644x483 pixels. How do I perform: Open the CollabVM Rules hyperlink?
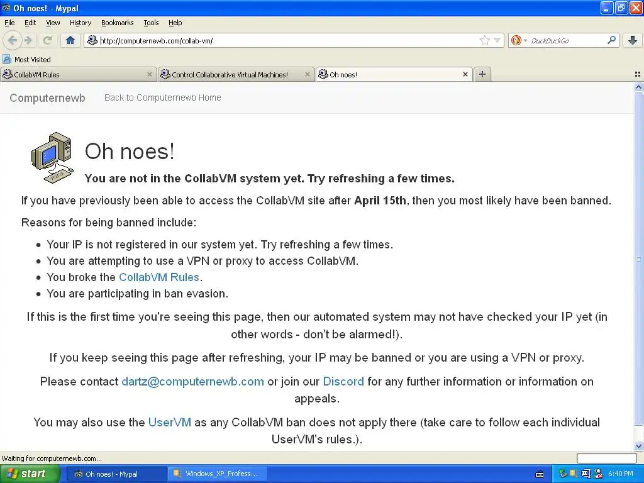pyautogui.click(x=159, y=277)
